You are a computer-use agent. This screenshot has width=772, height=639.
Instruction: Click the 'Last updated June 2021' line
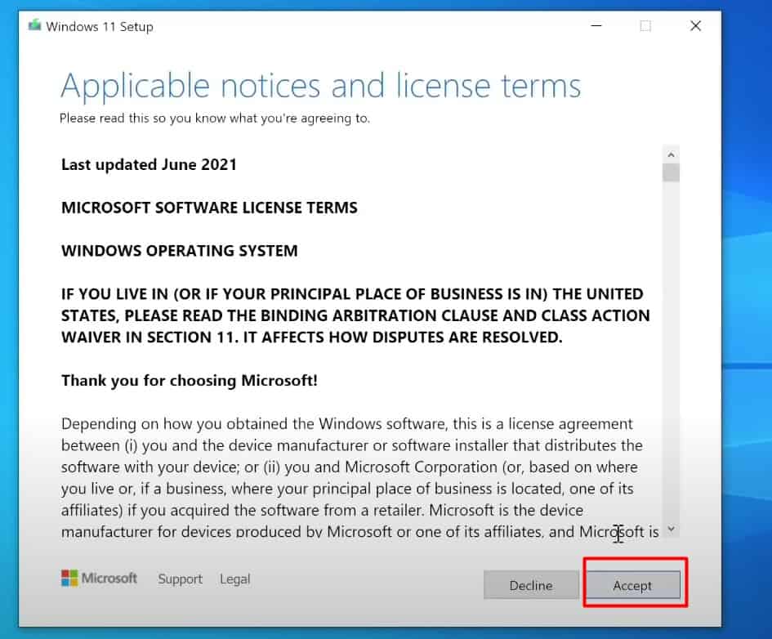click(x=149, y=164)
